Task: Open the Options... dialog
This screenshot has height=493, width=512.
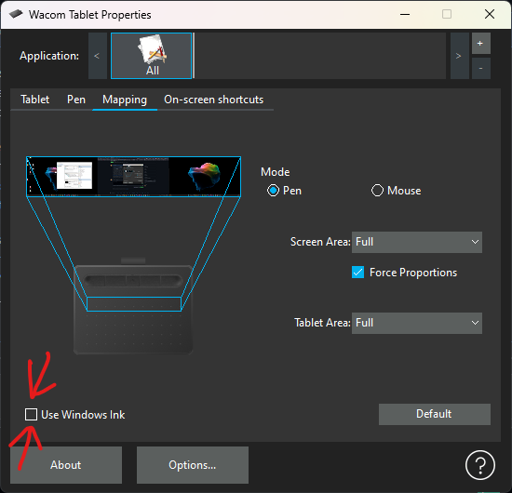Action: pyautogui.click(x=193, y=465)
